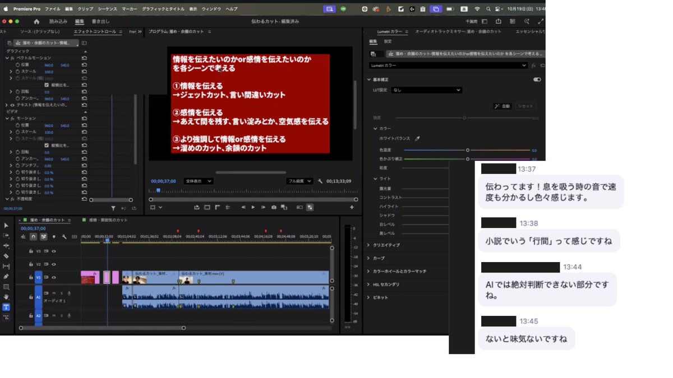Play the program monitor
This screenshot has height=378, width=673.
pos(253,207)
